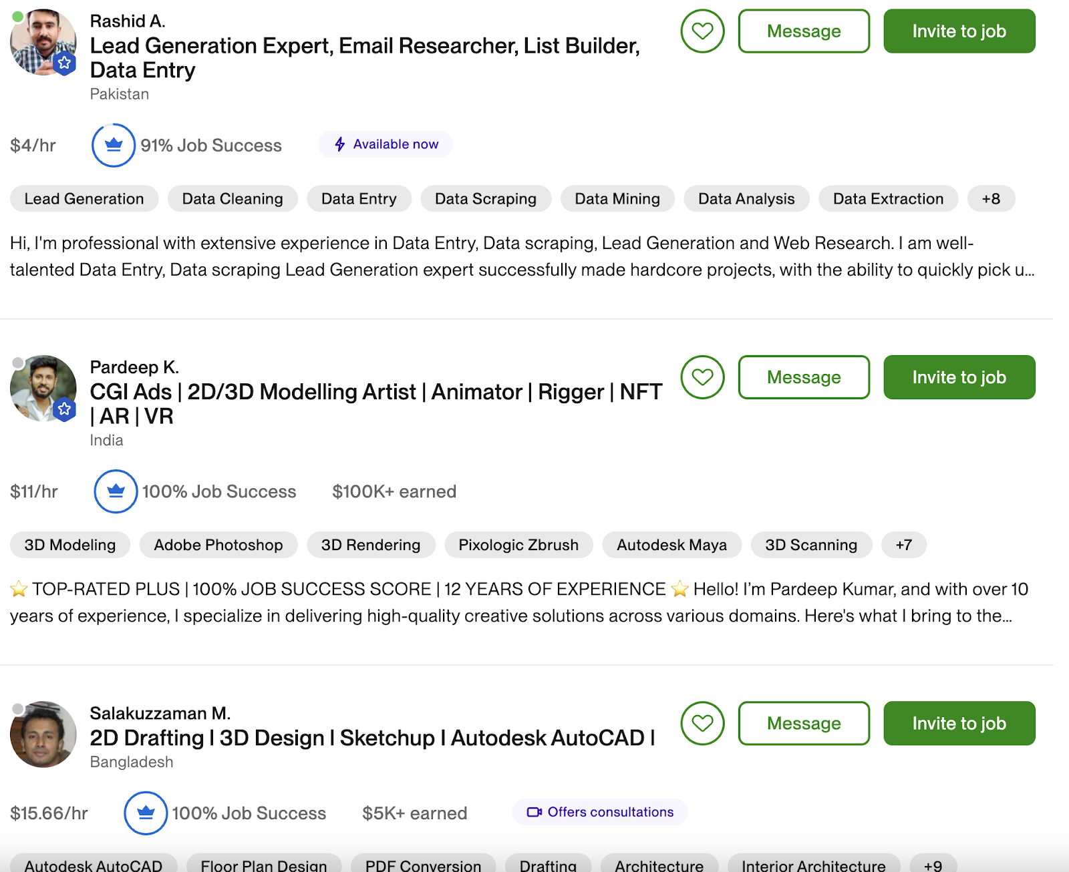1069x872 pixels.
Task: Click Rashid's top-rated crown badge icon
Action: (x=114, y=145)
